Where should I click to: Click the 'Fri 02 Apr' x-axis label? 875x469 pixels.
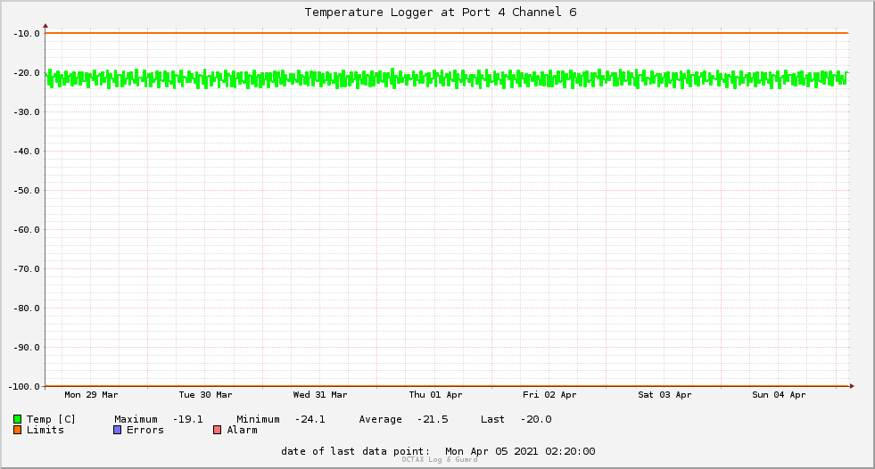pyautogui.click(x=549, y=395)
